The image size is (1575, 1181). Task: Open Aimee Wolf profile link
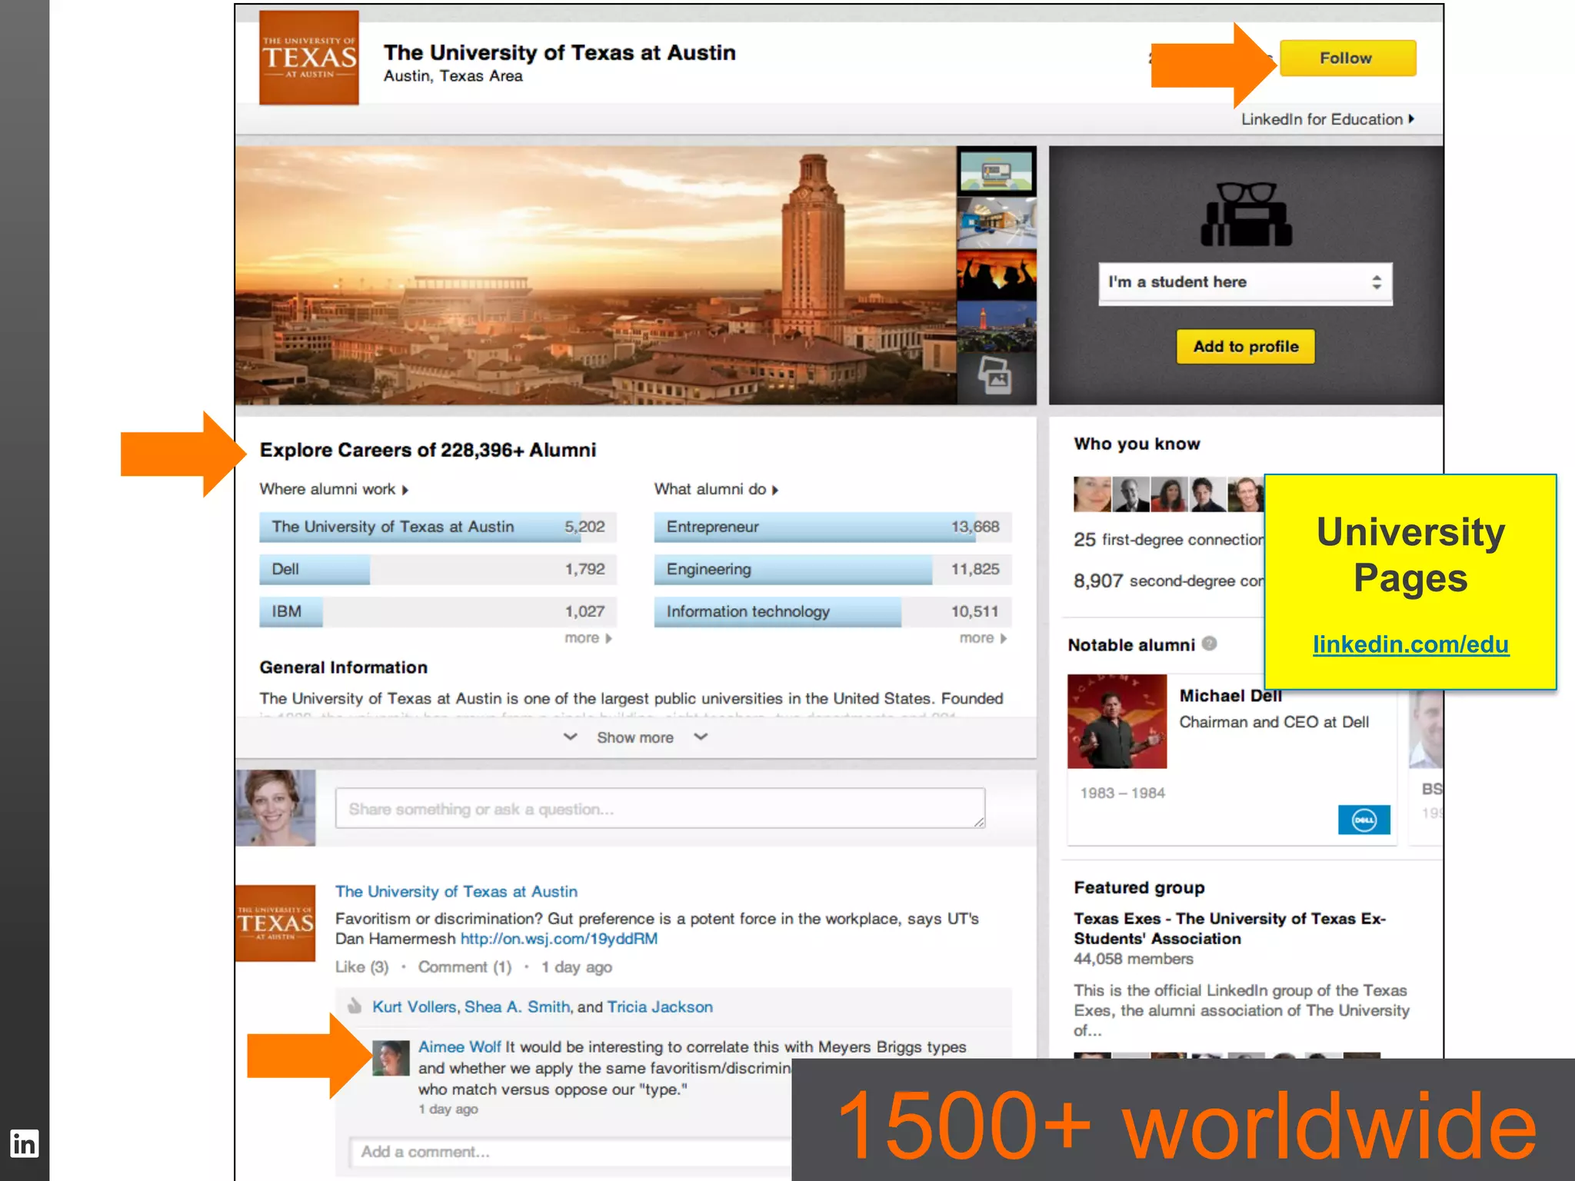[459, 1047]
